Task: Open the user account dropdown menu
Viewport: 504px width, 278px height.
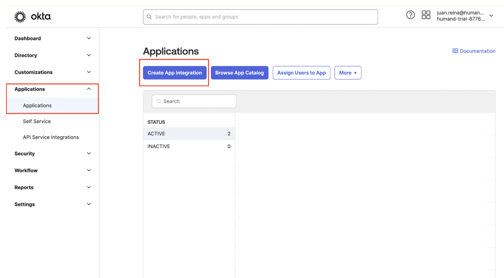Action: 491,17
